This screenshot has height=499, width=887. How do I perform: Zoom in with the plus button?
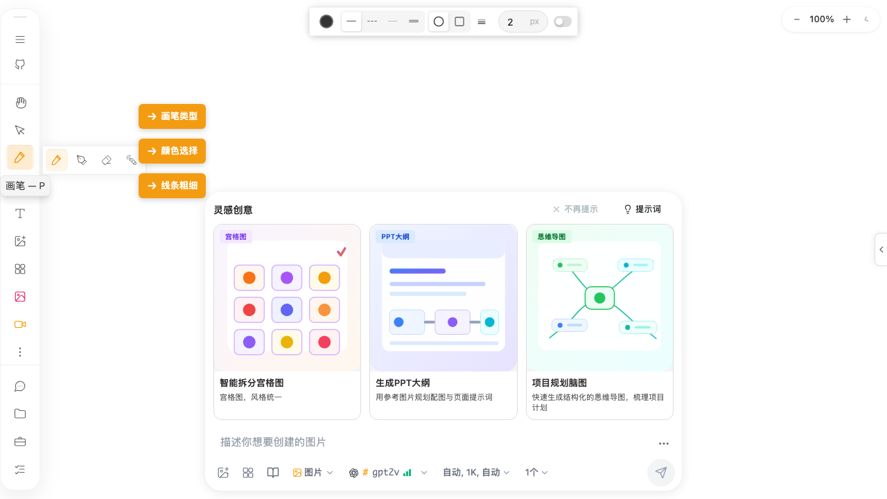pos(847,19)
